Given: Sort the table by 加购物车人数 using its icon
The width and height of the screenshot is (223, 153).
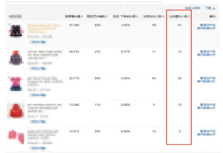Looking at the screenshot, I should [x=163, y=17].
